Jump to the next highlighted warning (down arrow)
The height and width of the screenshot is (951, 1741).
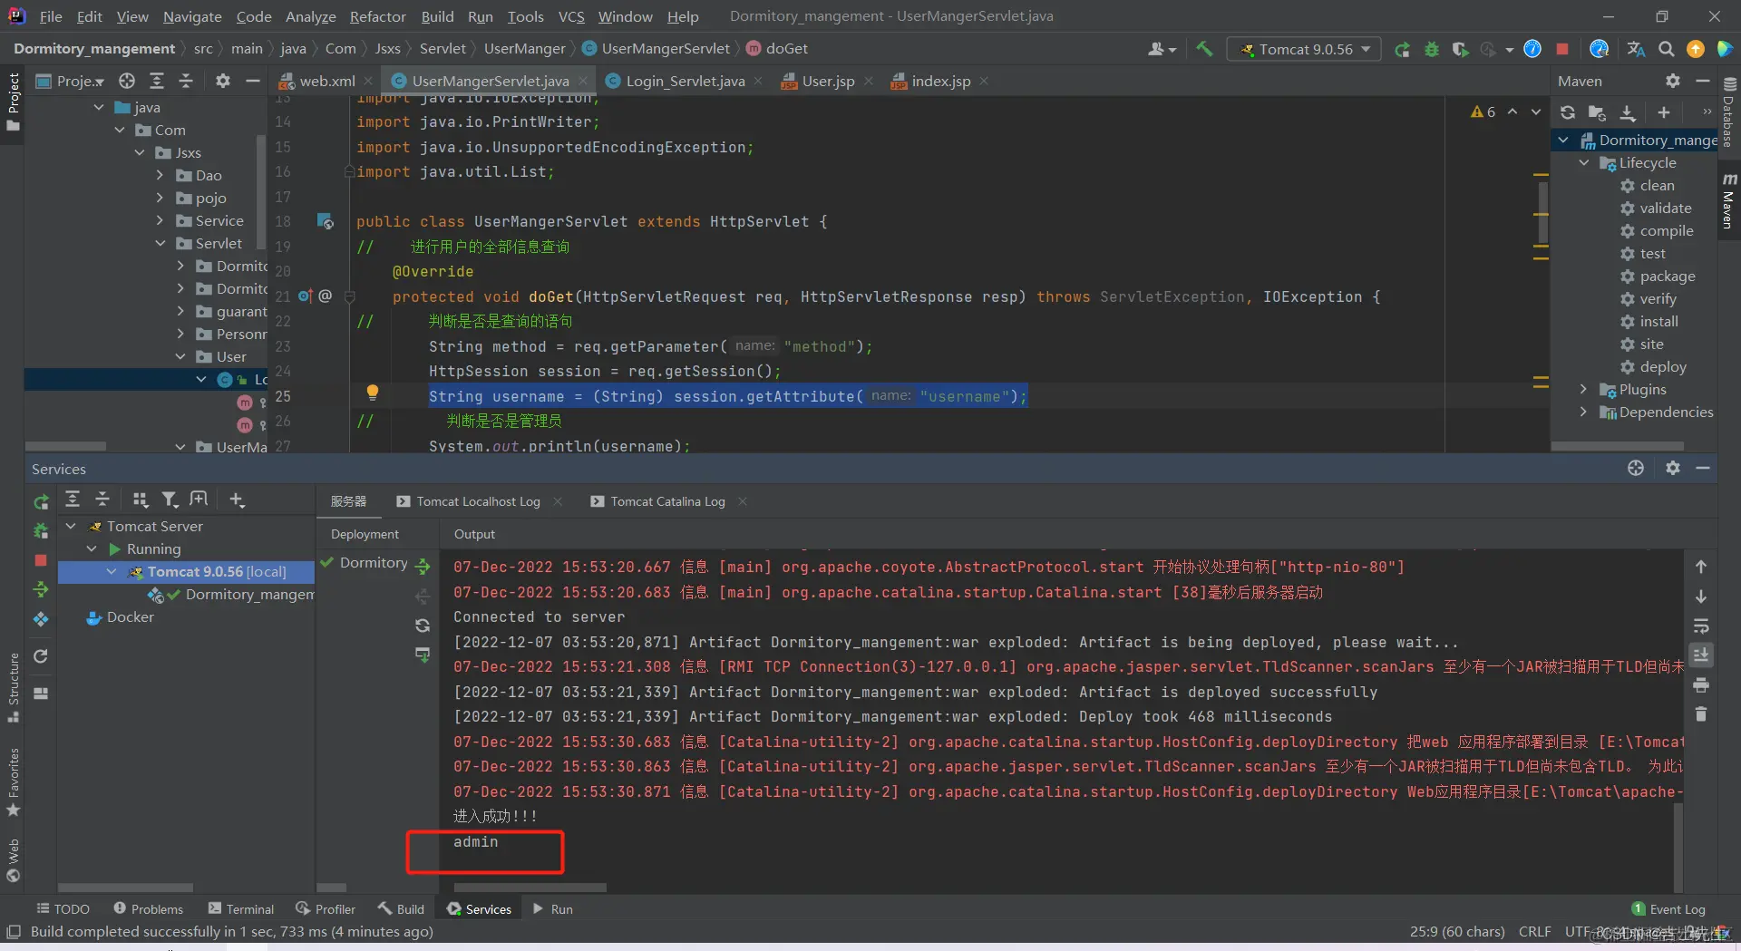click(1535, 112)
